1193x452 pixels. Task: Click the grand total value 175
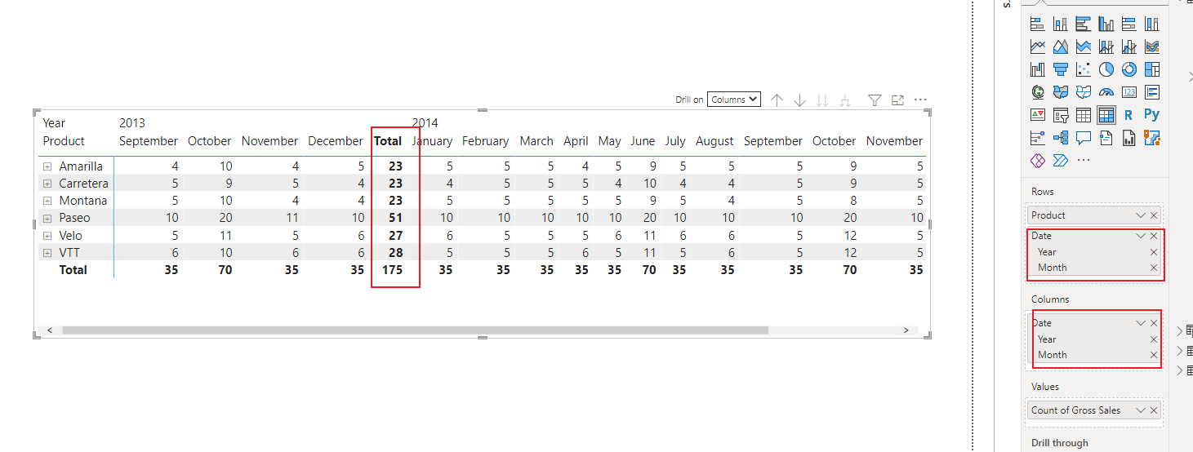tap(392, 270)
